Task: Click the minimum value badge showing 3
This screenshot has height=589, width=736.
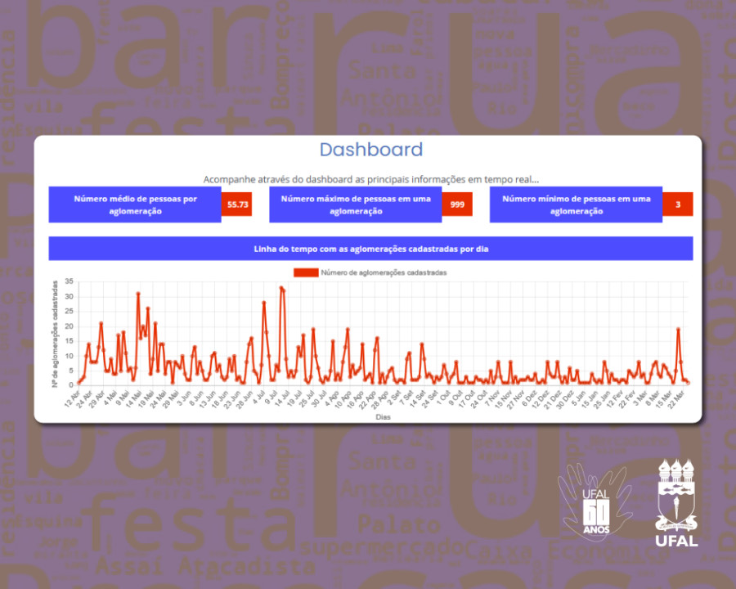Action: [x=677, y=205]
